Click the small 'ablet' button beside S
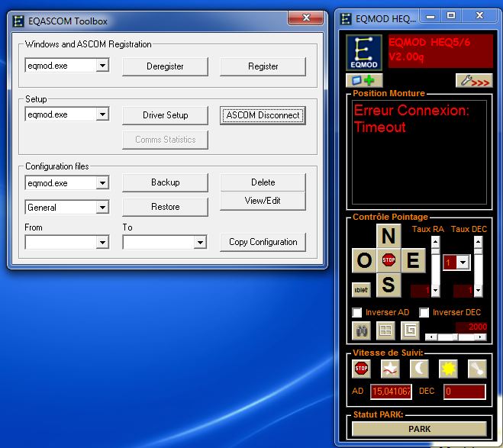 (x=361, y=290)
